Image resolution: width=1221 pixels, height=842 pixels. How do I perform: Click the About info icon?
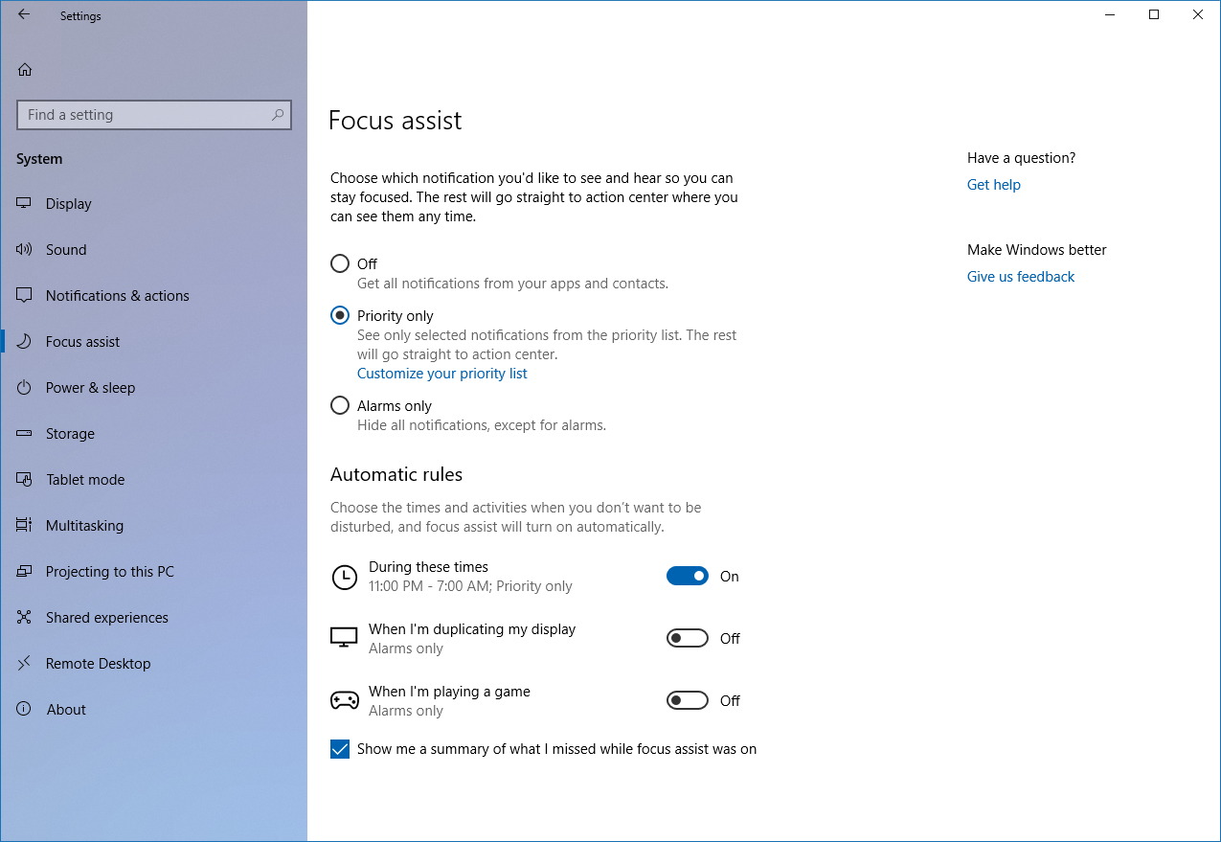coord(25,710)
